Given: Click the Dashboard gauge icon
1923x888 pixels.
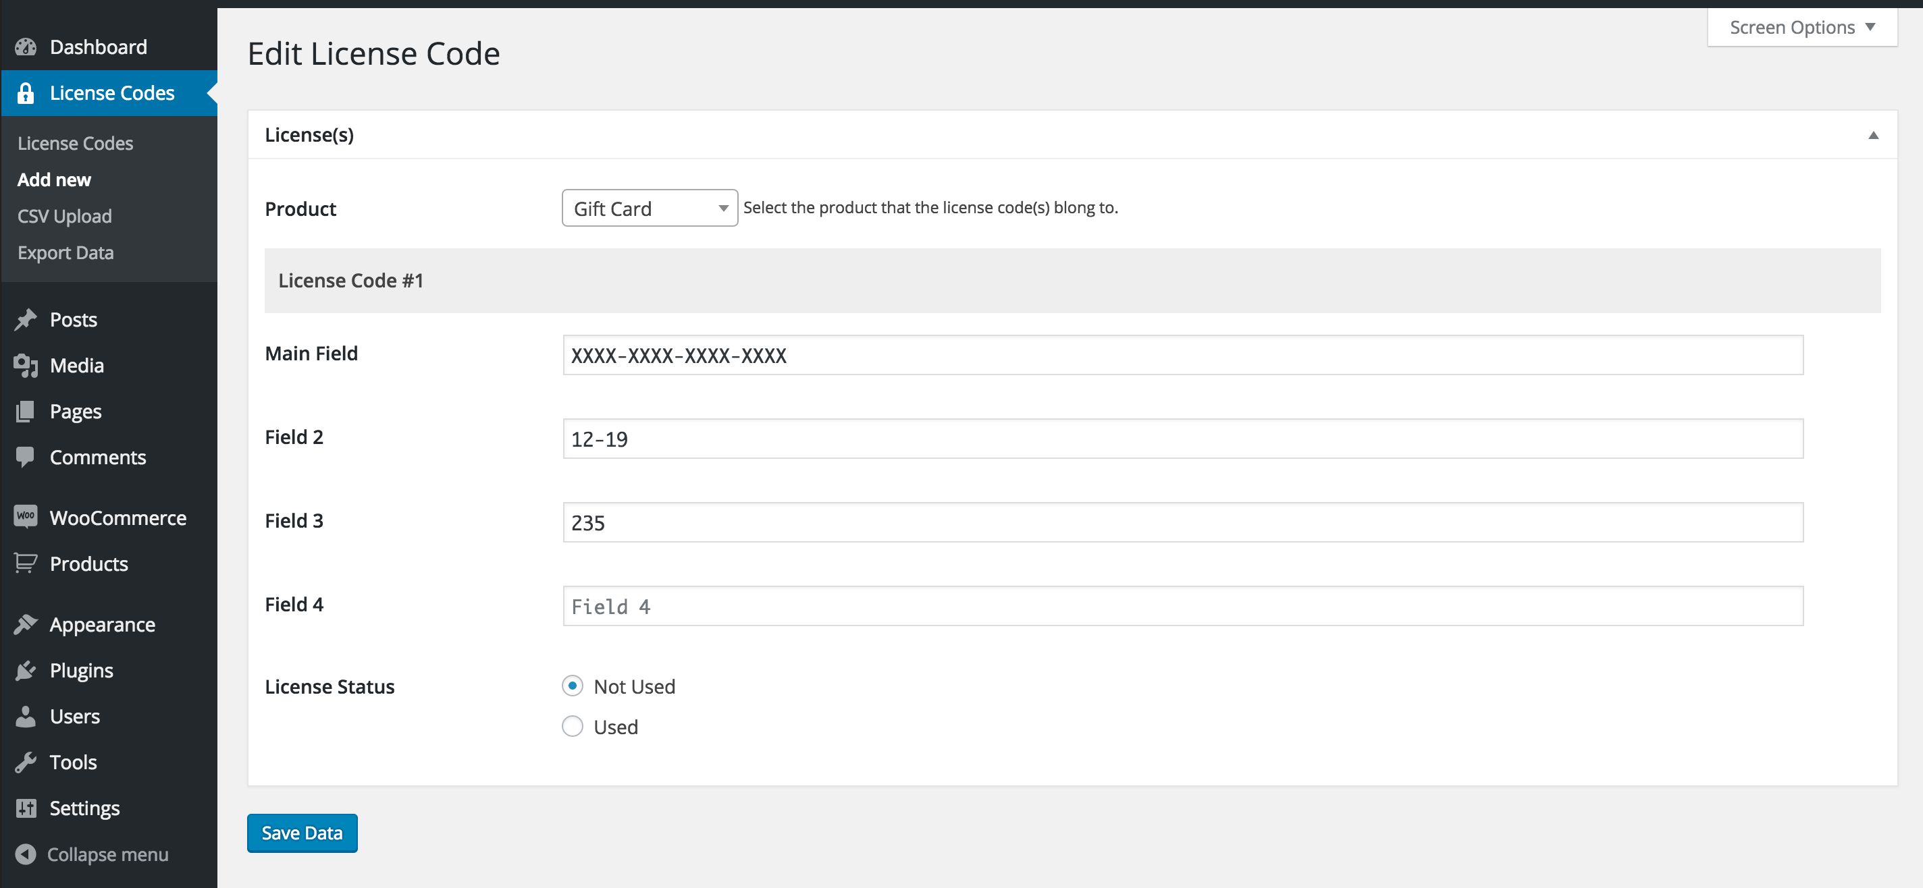Looking at the screenshot, I should coord(26,47).
